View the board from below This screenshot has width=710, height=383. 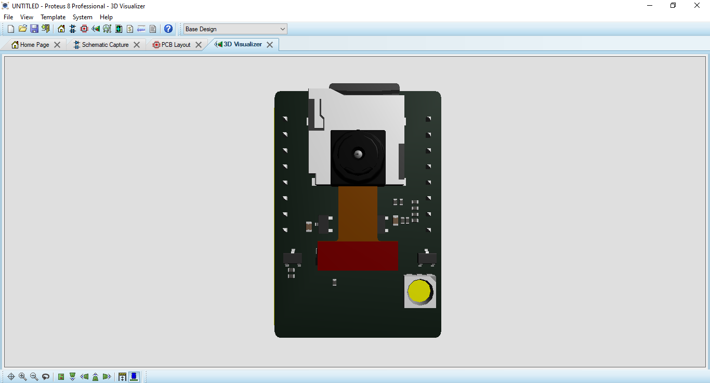(x=72, y=376)
